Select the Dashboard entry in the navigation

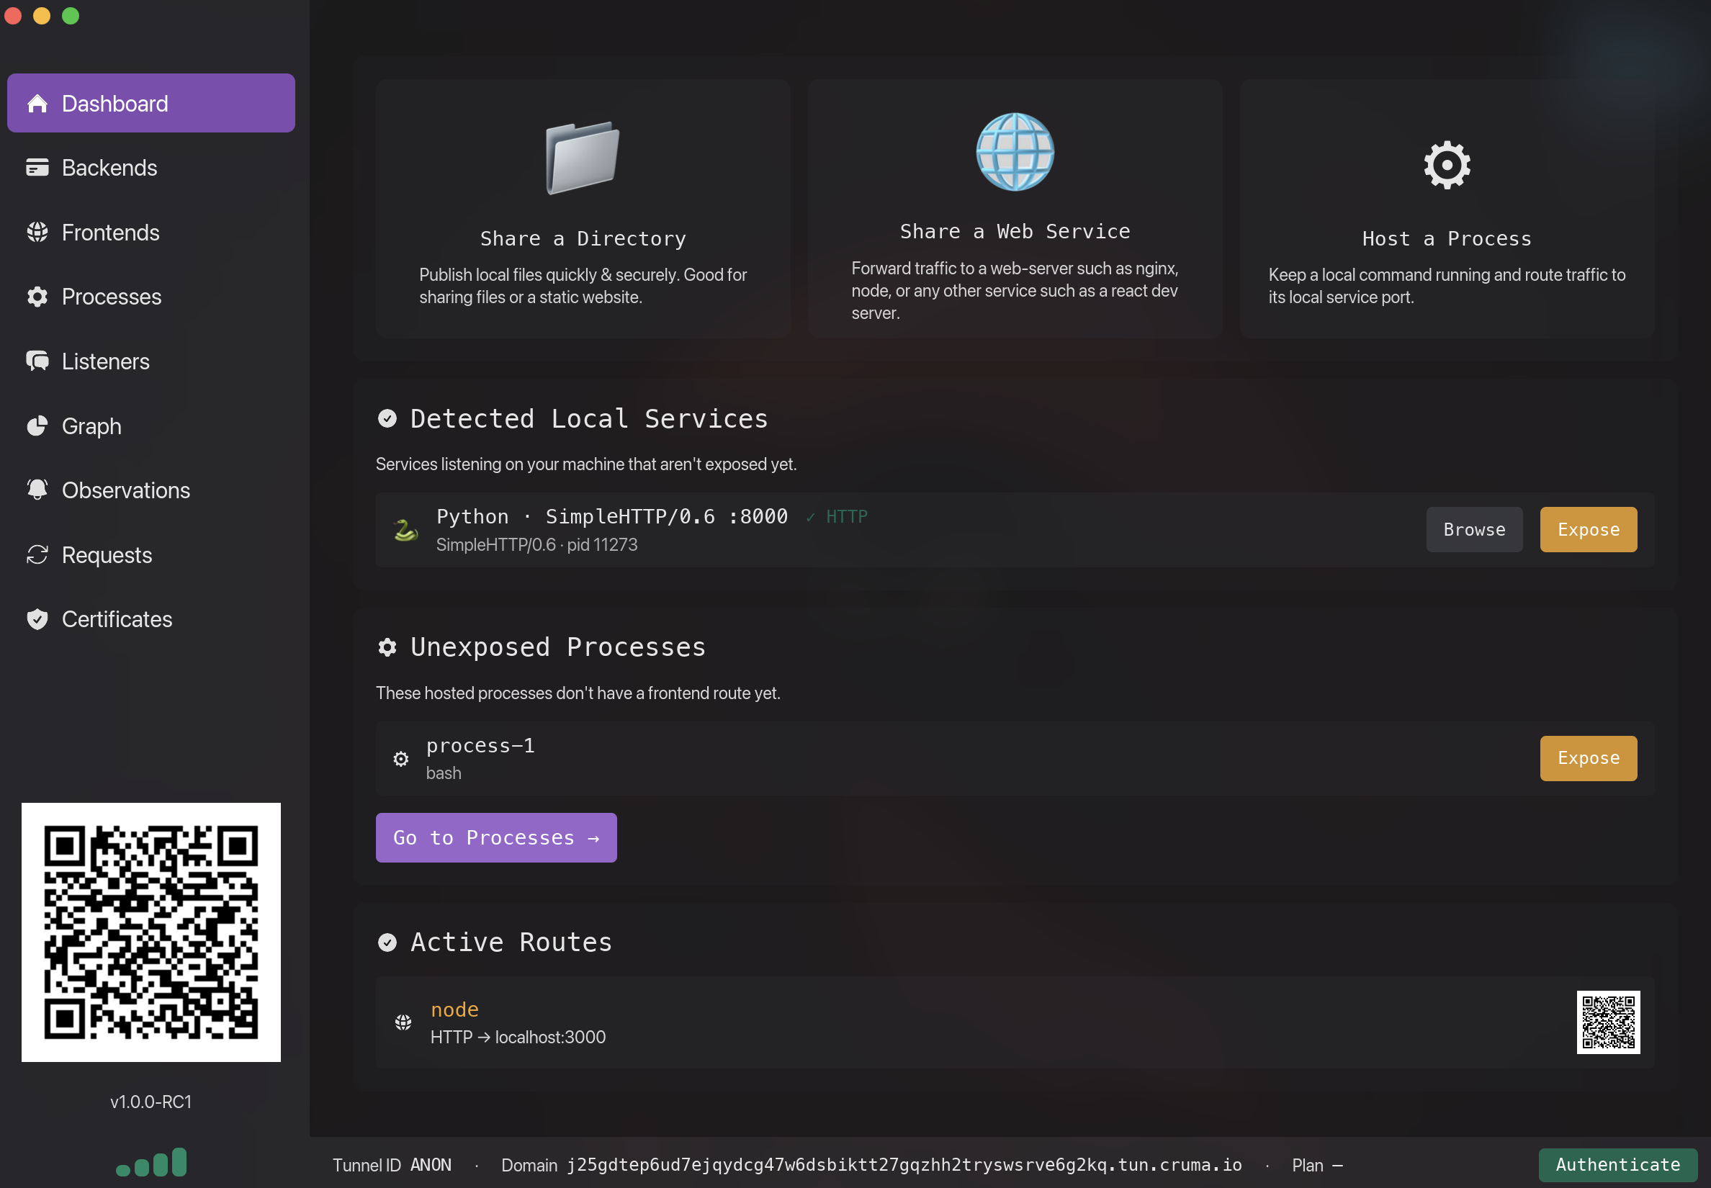click(114, 103)
